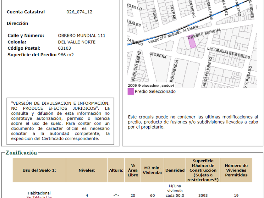Click the 'ADOLFO PRIETO' street label
The width and height of the screenshot is (264, 198).
click(x=207, y=72)
